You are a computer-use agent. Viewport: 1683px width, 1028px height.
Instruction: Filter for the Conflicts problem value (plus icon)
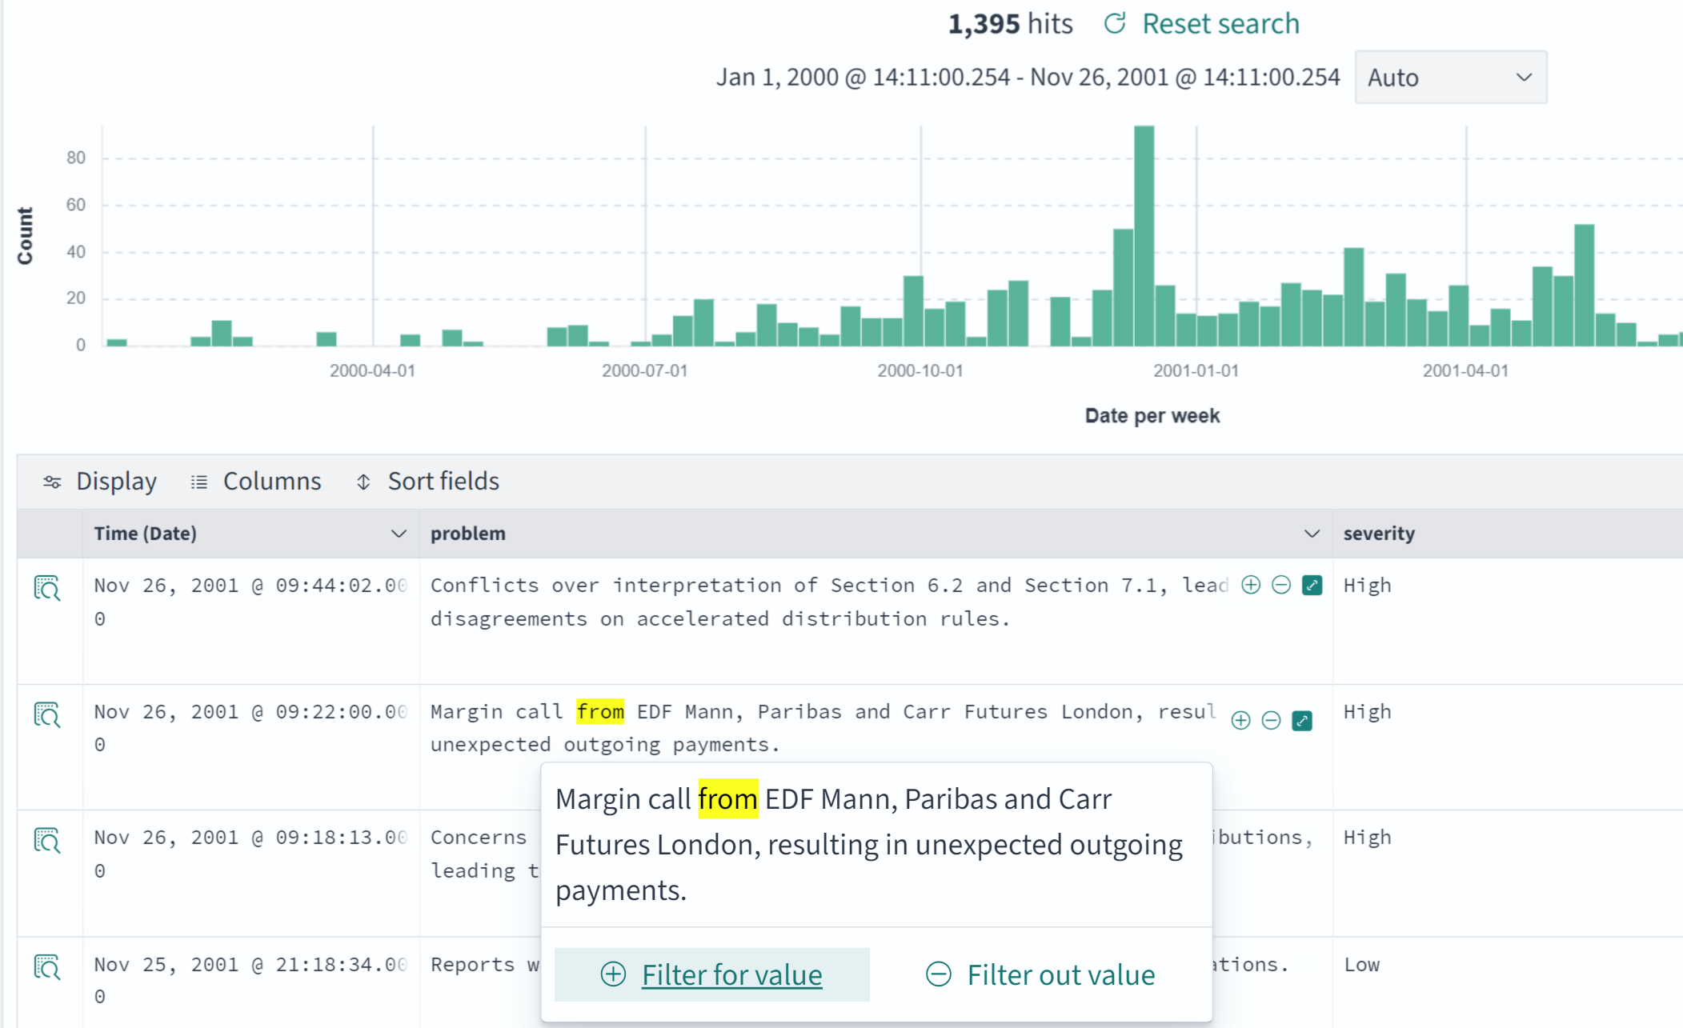coord(1251,585)
